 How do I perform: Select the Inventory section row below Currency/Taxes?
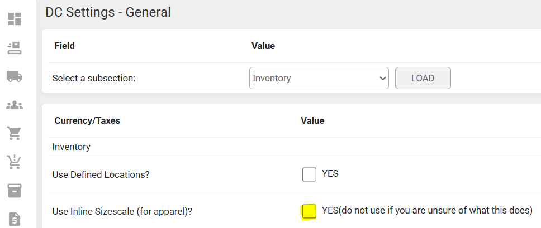pyautogui.click(x=72, y=147)
